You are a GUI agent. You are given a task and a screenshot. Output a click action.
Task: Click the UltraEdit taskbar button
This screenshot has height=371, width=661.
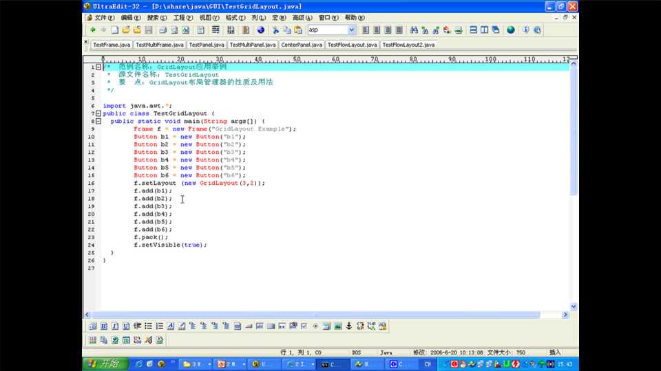(263, 364)
